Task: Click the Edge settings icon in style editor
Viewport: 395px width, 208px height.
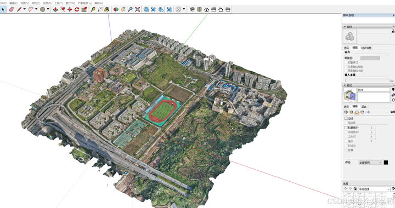Action: coord(346,112)
